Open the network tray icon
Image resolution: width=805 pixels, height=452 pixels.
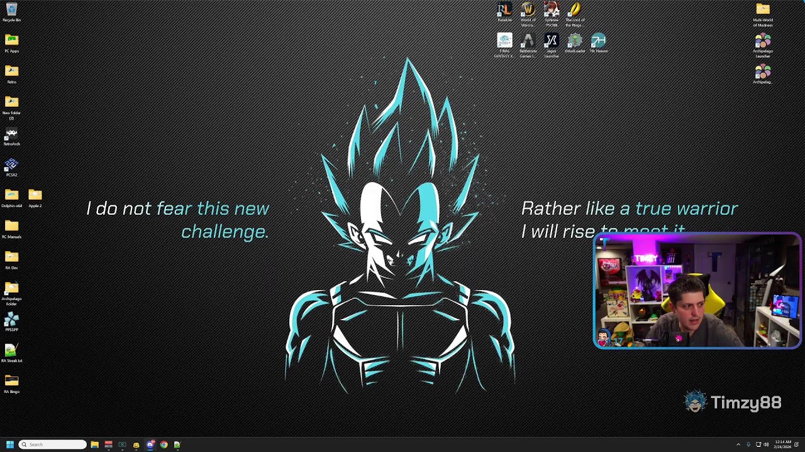(758, 444)
